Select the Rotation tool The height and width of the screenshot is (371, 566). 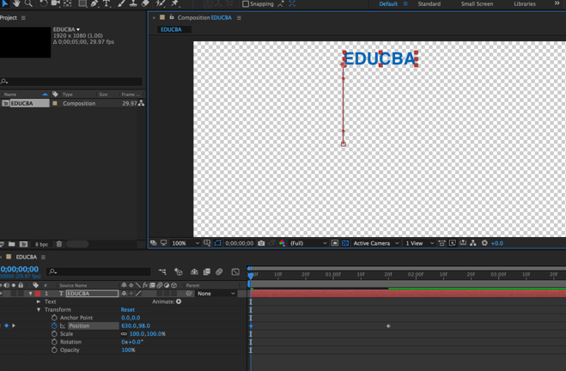coord(43,3)
